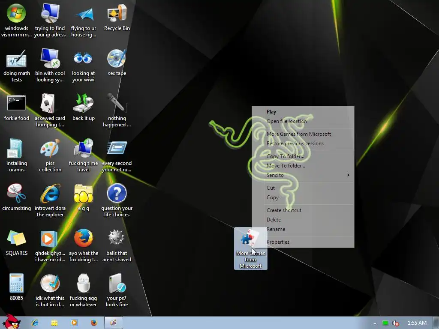The image size is (439, 329).
Task: Select the 'nothing happened' microphone icon
Action: (x=117, y=111)
